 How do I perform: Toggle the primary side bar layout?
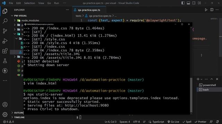click(183, 3)
